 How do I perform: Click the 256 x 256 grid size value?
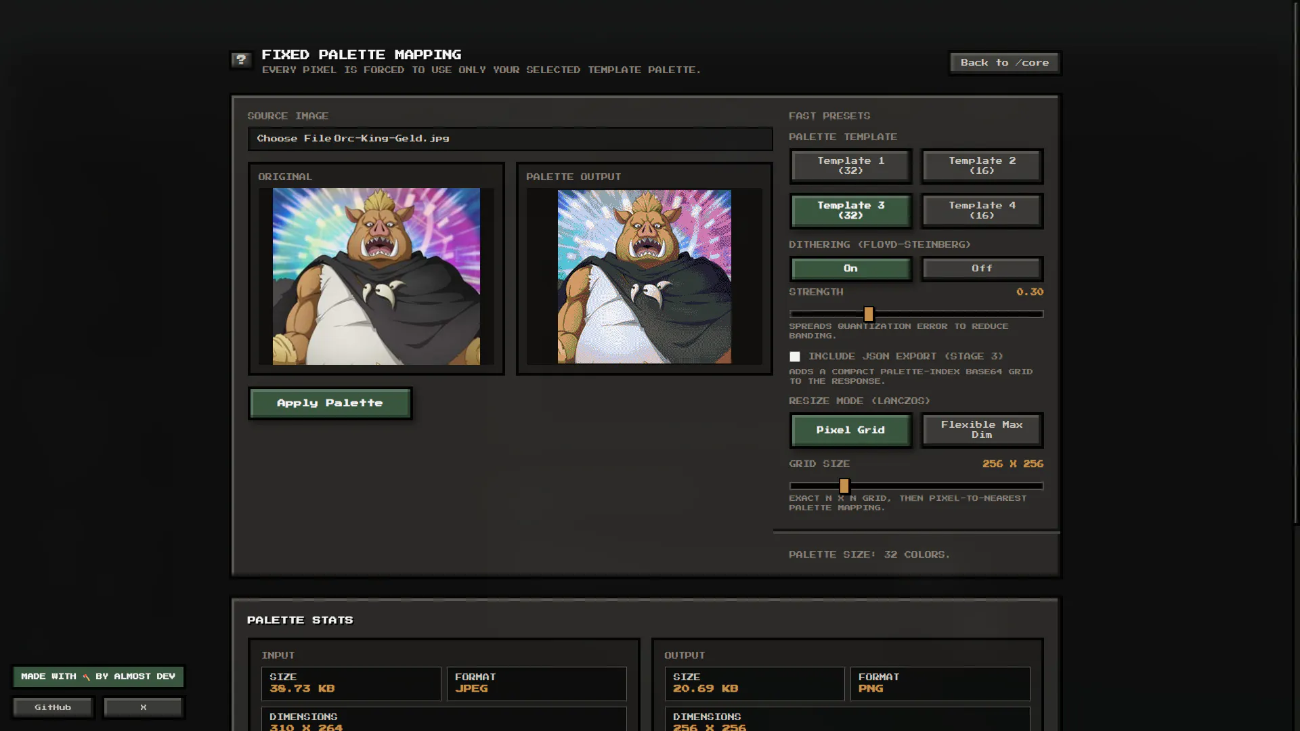(1013, 464)
